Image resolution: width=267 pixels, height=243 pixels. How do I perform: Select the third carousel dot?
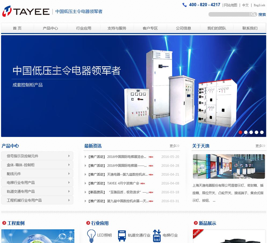251,132
